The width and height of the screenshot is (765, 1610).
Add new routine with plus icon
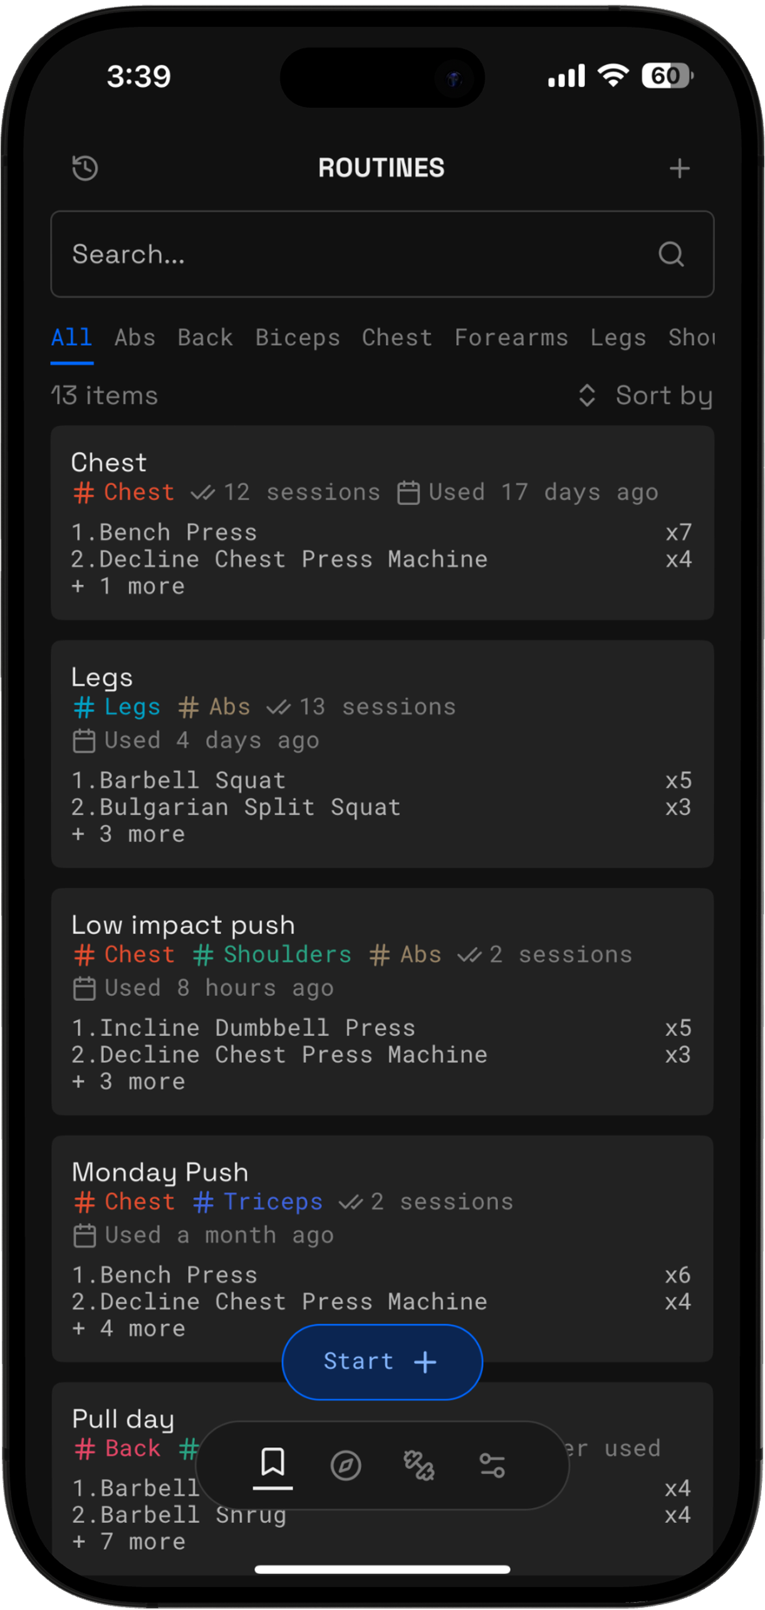(x=679, y=168)
